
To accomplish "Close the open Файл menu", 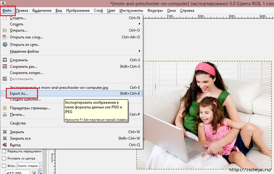I will tap(7, 11).
